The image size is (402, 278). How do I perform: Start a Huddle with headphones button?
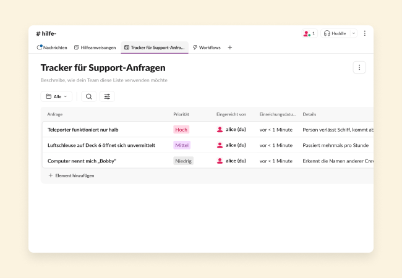pos(335,33)
